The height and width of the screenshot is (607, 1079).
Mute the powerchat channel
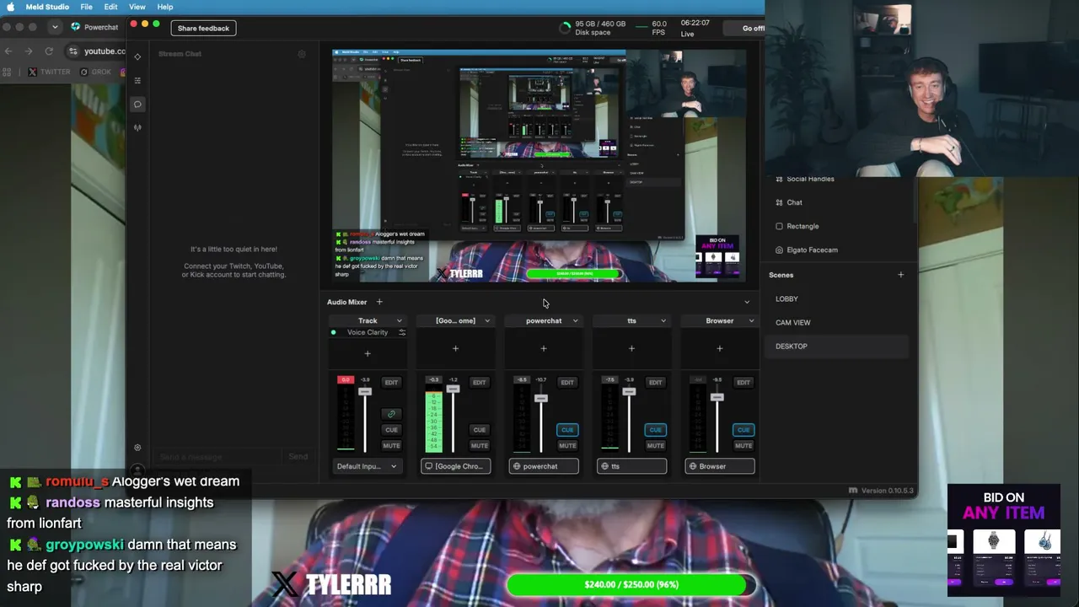pyautogui.click(x=567, y=446)
